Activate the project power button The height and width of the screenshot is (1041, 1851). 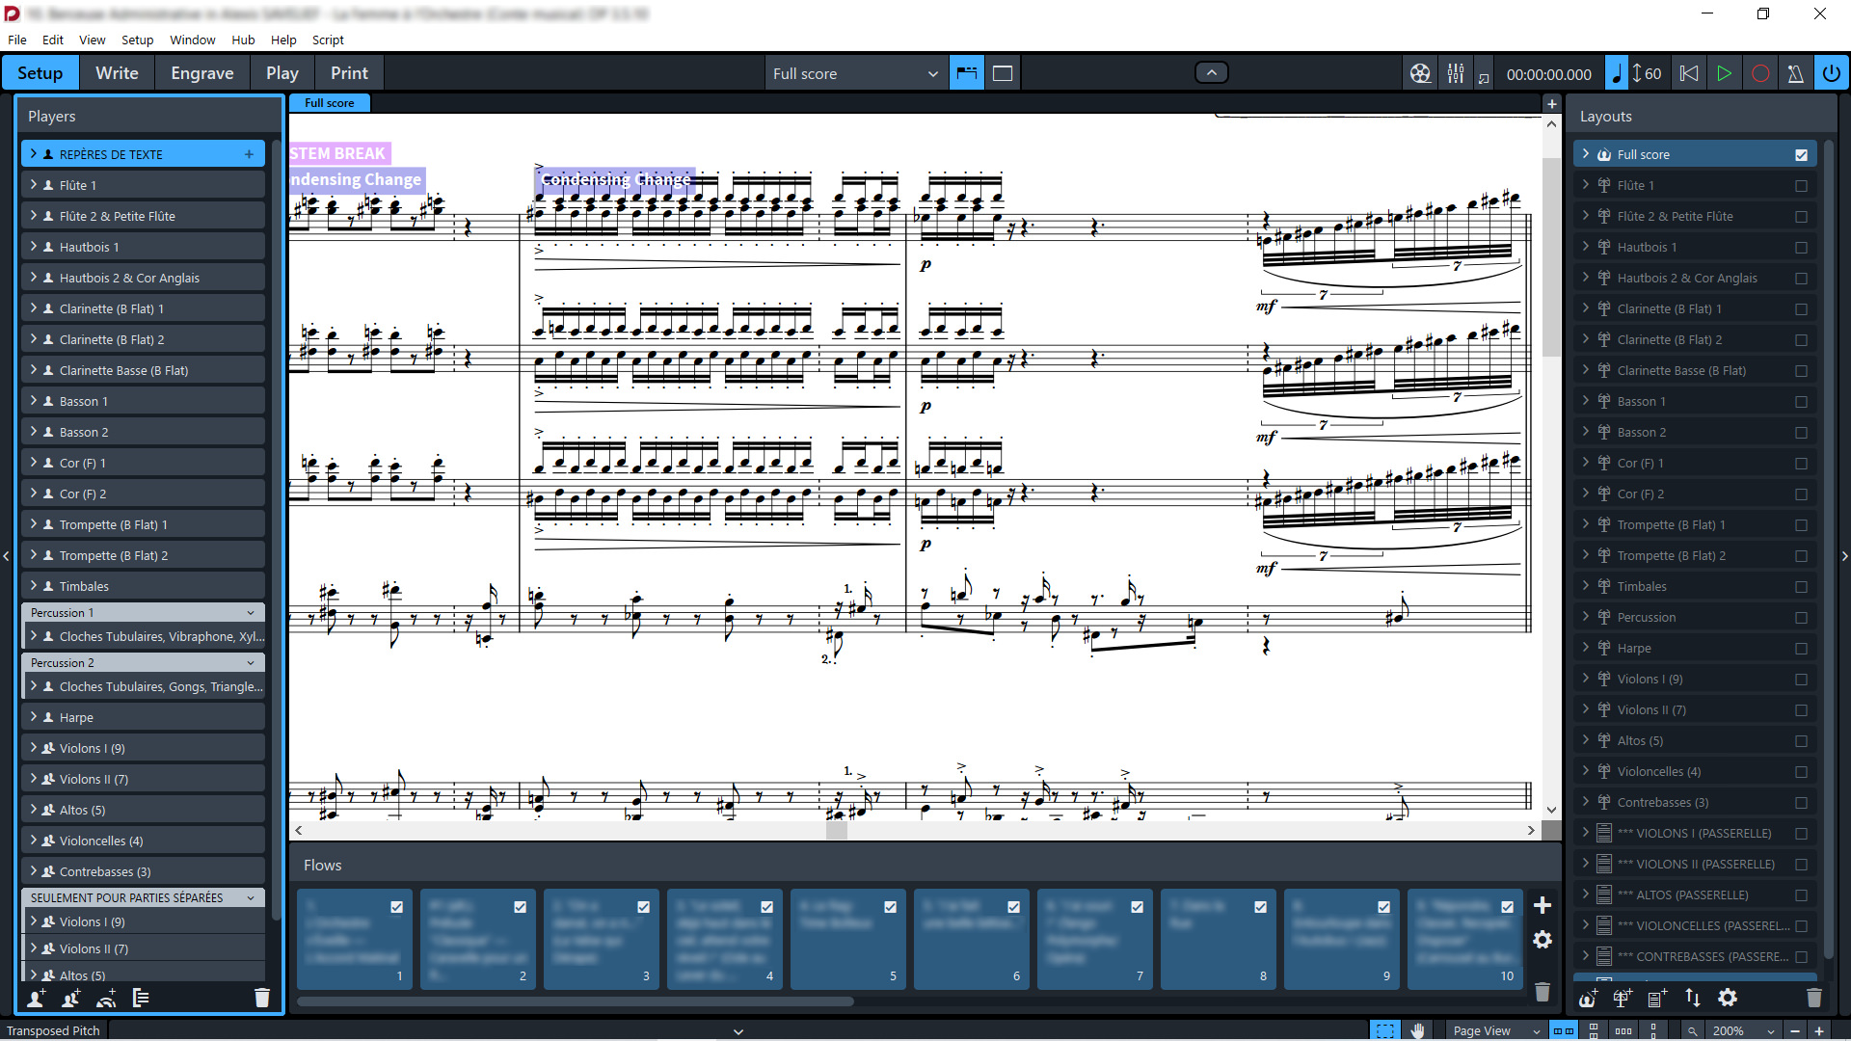[x=1831, y=73]
